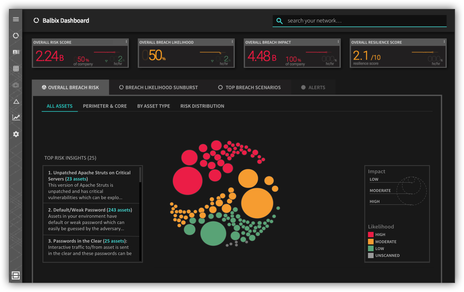Click the largest red bubble
Screen dimensions: 464x292
(x=188, y=181)
